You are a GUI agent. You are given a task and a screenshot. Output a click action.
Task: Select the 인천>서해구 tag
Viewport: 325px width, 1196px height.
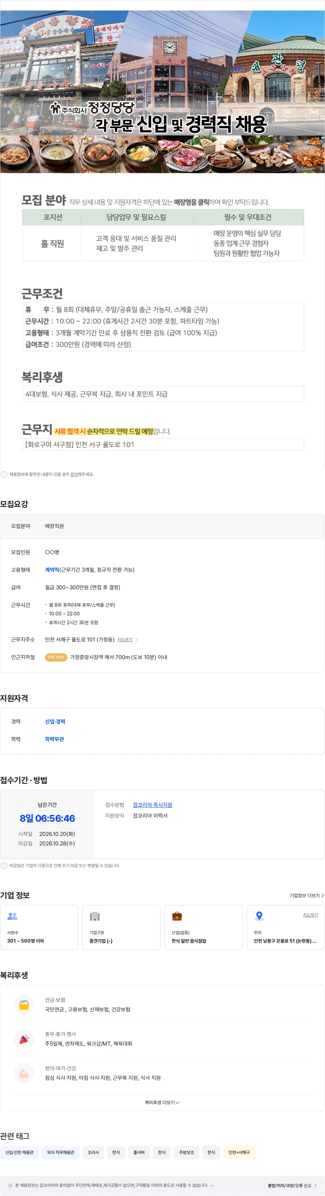coord(239,1152)
